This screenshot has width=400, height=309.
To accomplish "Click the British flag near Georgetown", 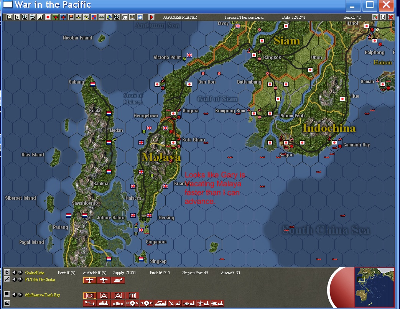I will coord(149,128).
